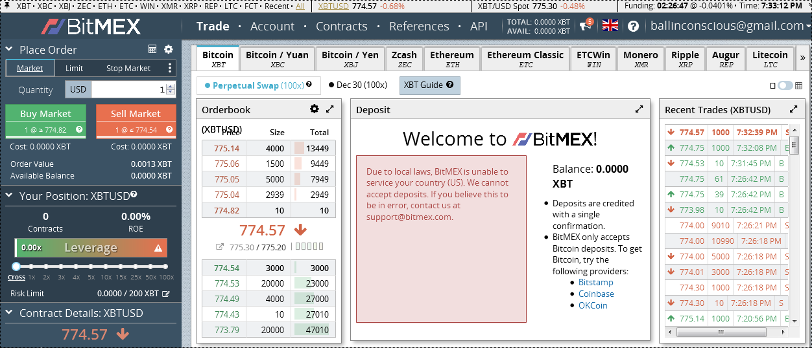This screenshot has height=348, width=812.
Task: Open the calculator in Place Order panel
Action: click(152, 49)
